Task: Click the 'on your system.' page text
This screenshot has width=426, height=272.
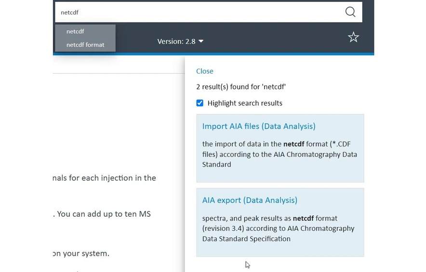Action: (x=81, y=253)
